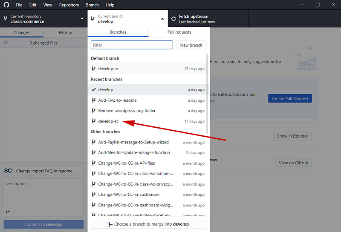Select Change-WC-to-CC-in-customizer branch
This screenshot has height=232, width=341.
tap(148, 195)
